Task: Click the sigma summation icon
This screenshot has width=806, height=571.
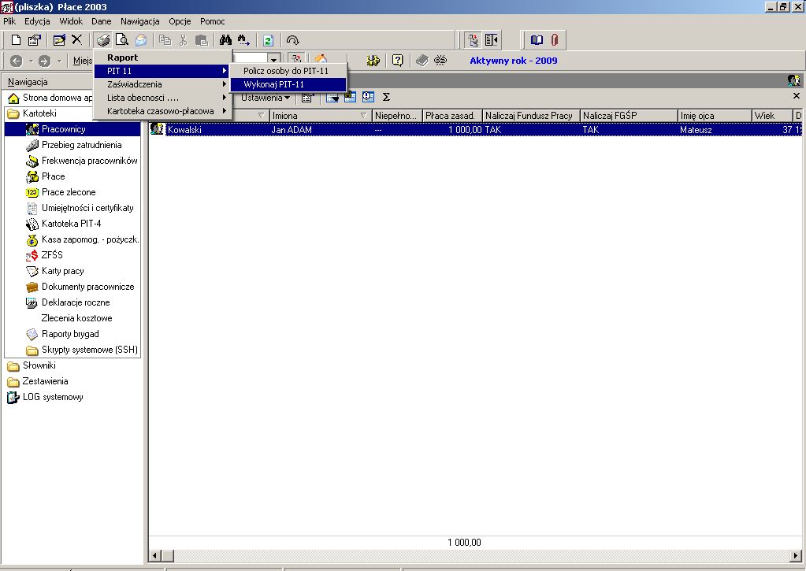Action: (387, 97)
